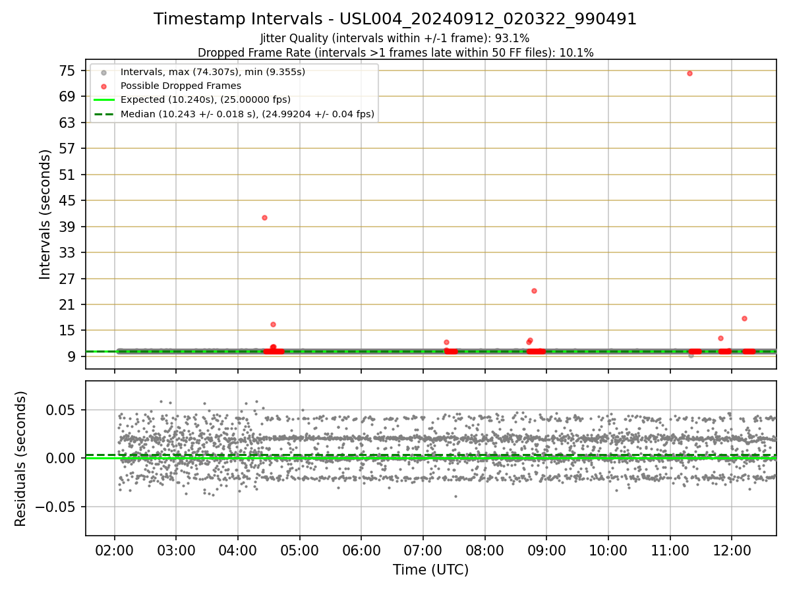This screenshot has width=791, height=593.
Task: Click the y-axis tick label 51
Action: pos(68,175)
